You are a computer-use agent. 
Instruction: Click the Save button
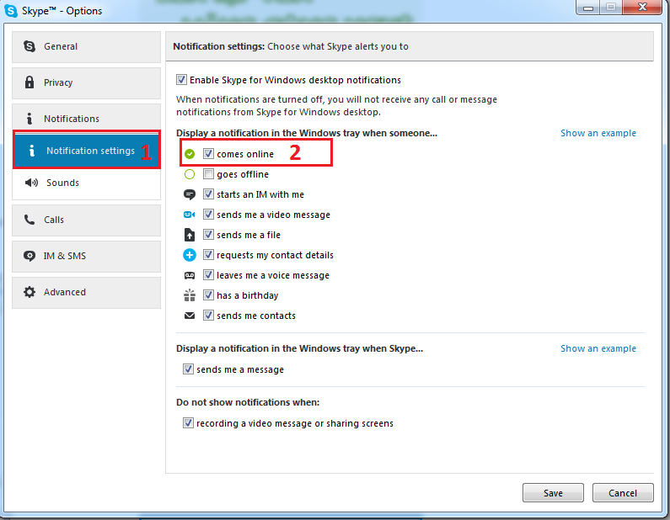pyautogui.click(x=553, y=493)
